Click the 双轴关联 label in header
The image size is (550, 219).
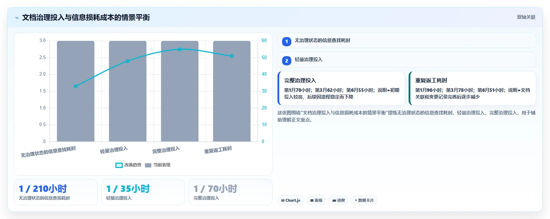coord(526,17)
